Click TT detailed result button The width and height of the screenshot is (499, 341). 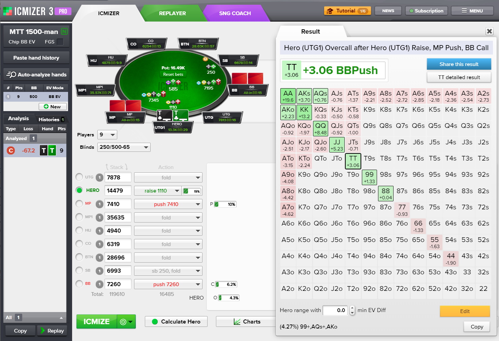coord(459,77)
